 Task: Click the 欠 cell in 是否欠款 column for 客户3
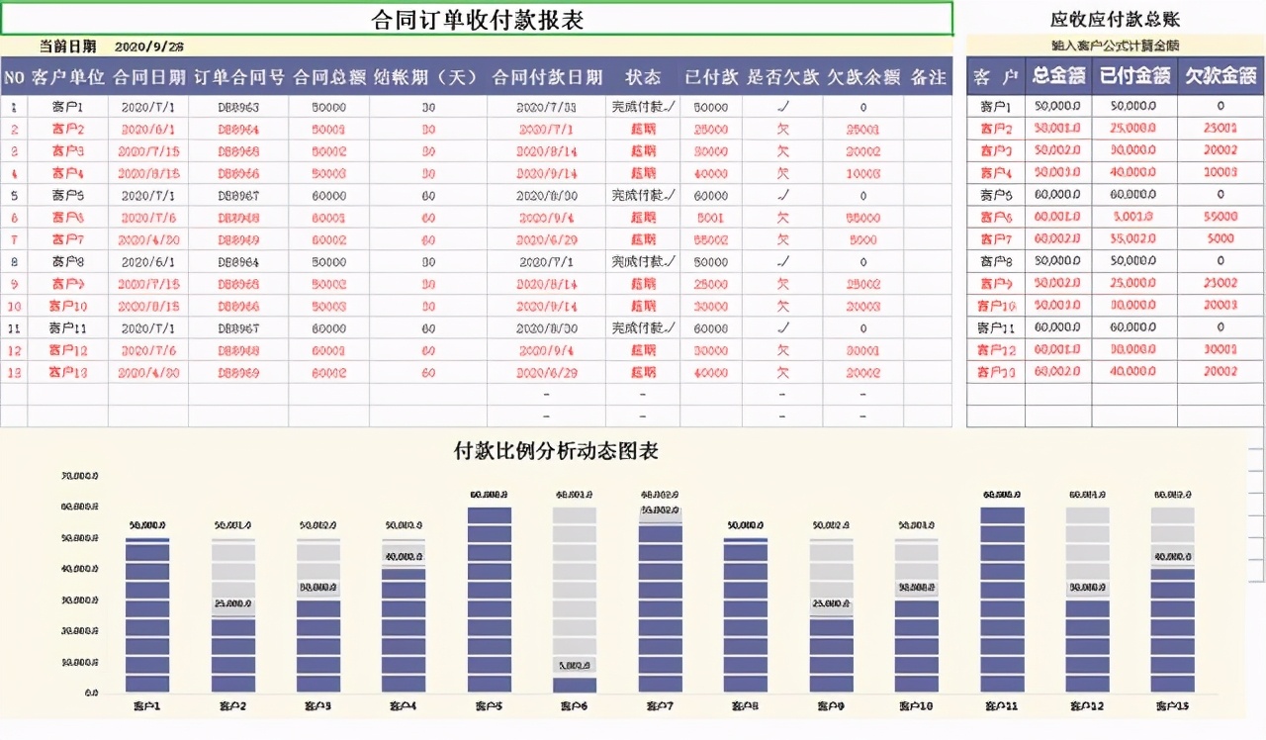pos(782,150)
